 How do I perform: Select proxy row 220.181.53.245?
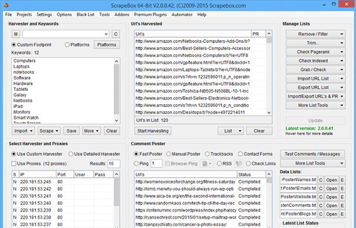tap(63, 182)
